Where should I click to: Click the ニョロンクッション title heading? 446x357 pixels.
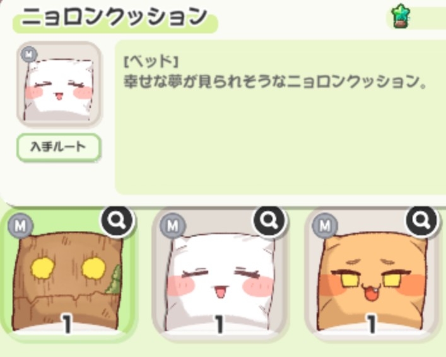pyautogui.click(x=114, y=16)
